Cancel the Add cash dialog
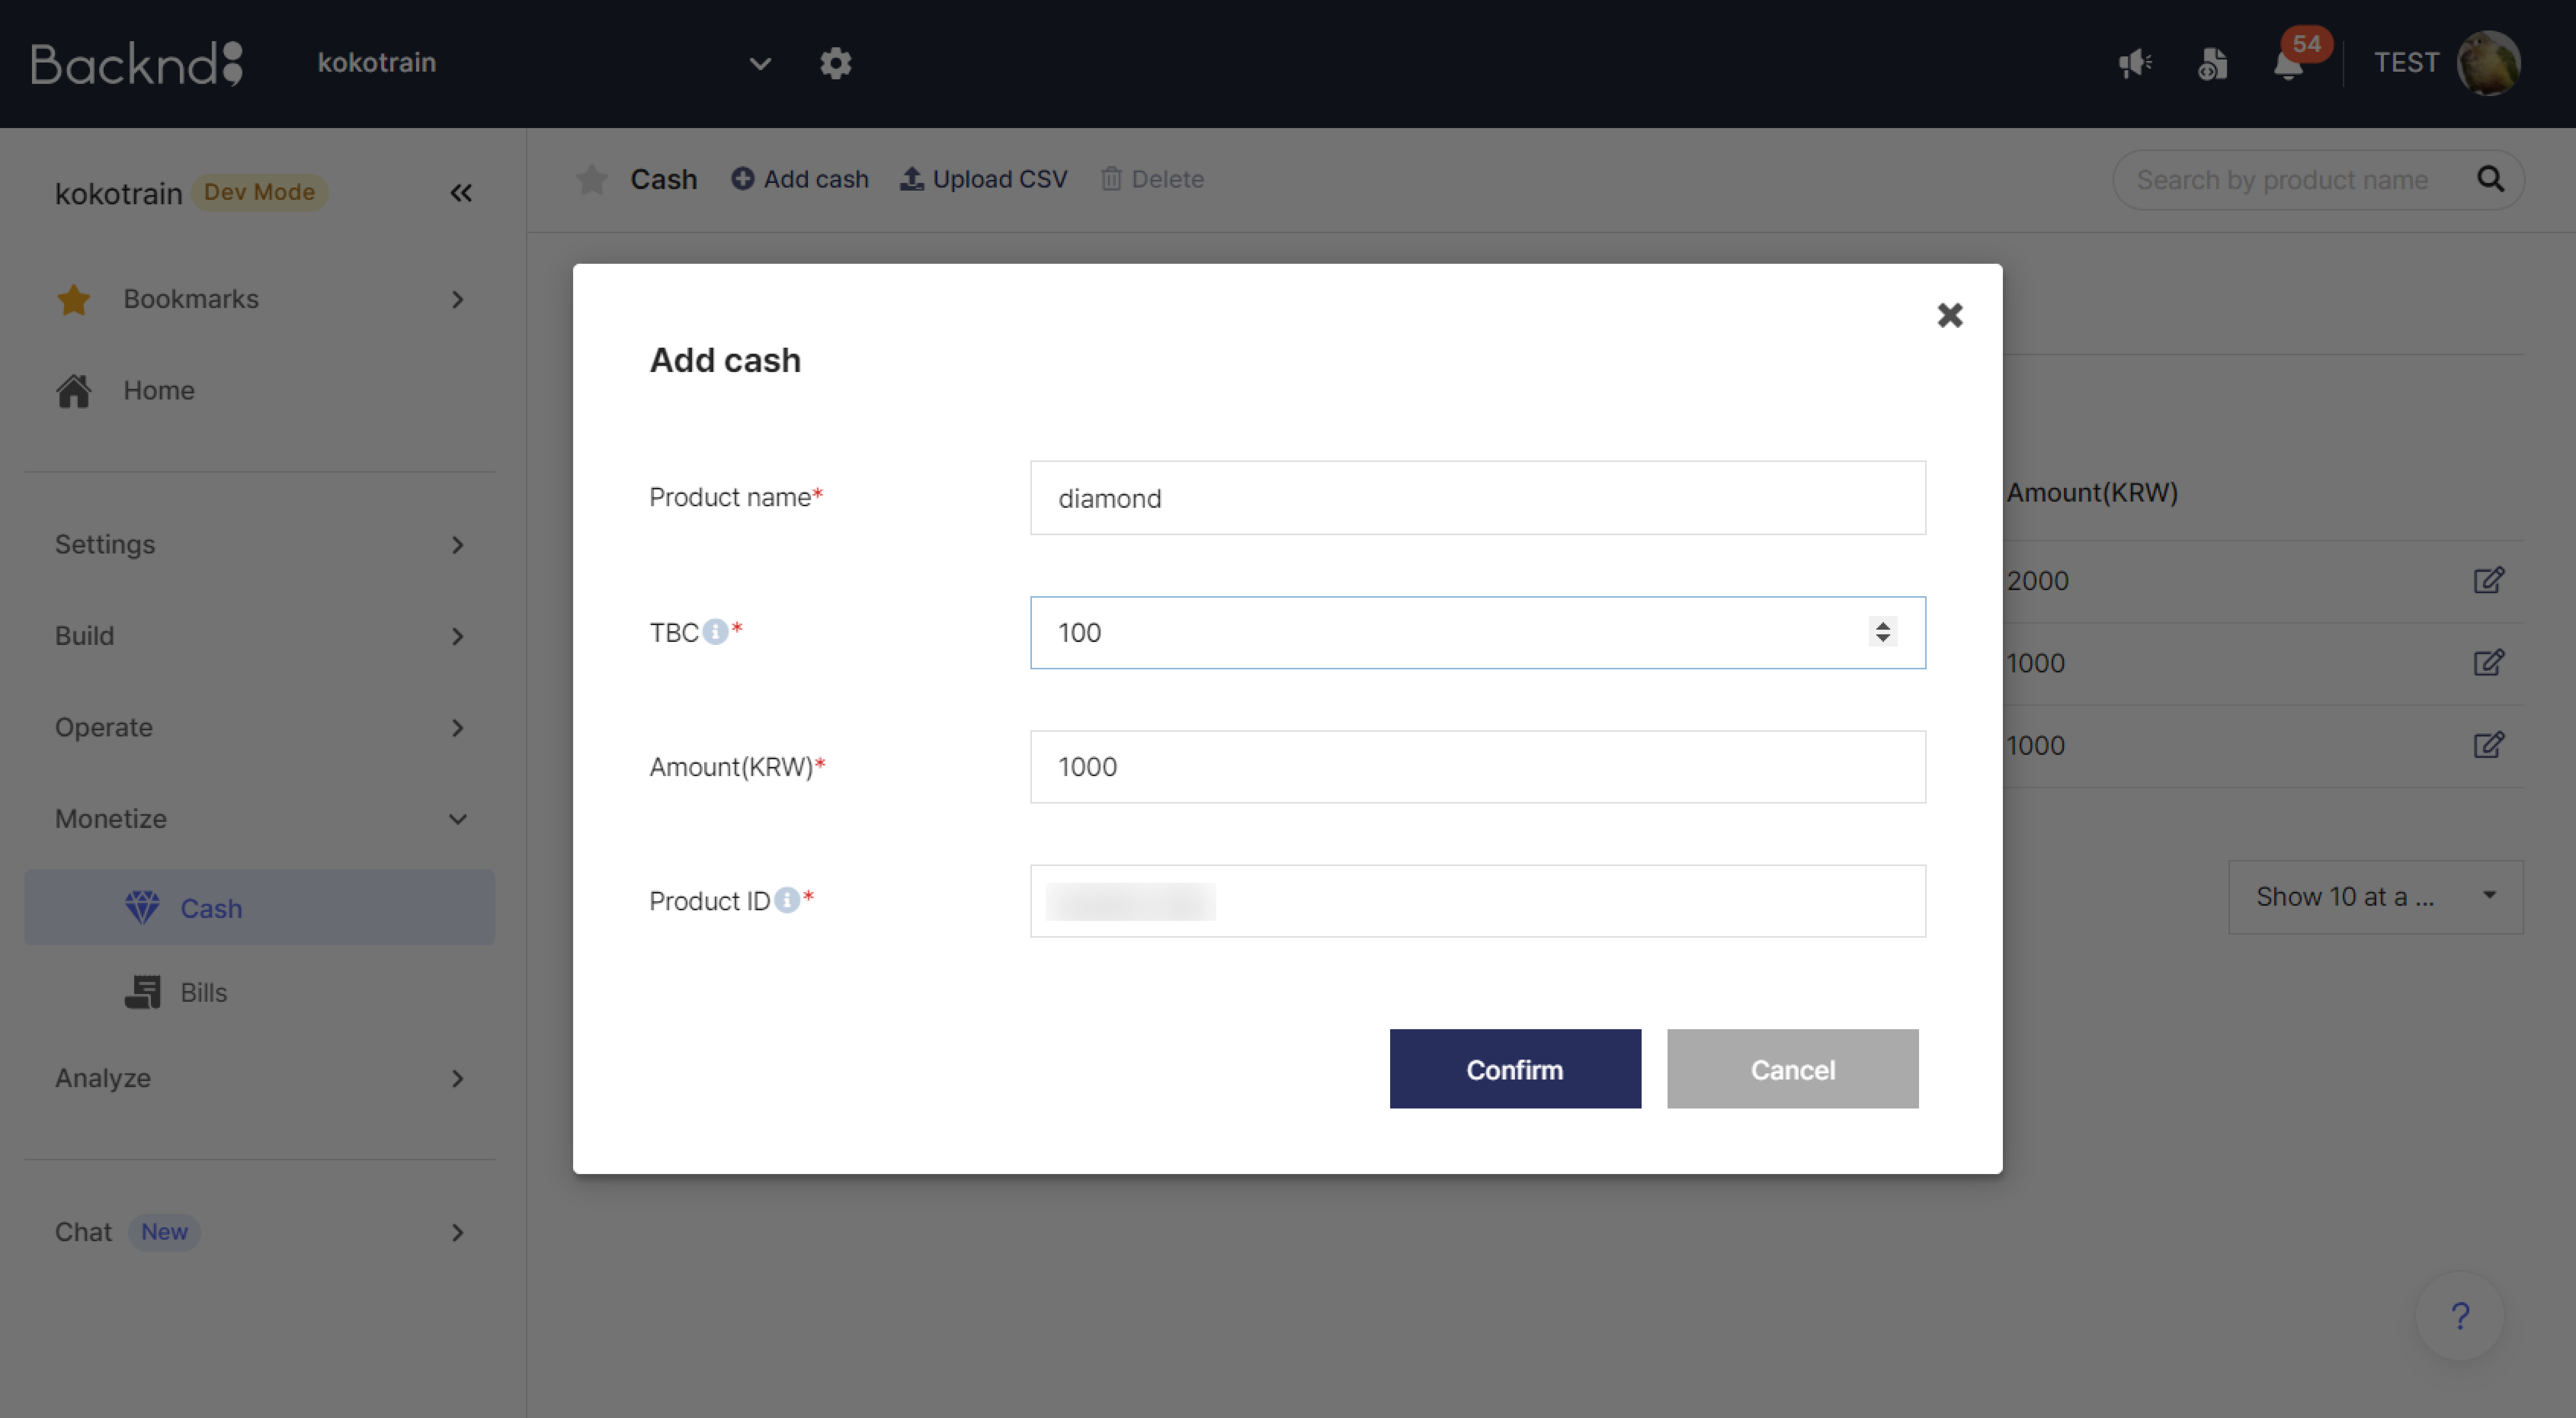The height and width of the screenshot is (1418, 2576). coord(1792,1069)
